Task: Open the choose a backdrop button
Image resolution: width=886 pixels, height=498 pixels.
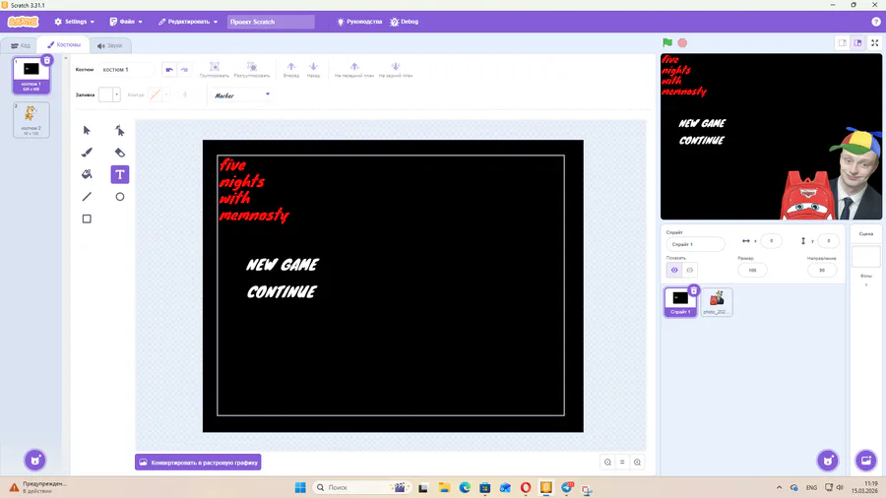Action: (x=865, y=461)
